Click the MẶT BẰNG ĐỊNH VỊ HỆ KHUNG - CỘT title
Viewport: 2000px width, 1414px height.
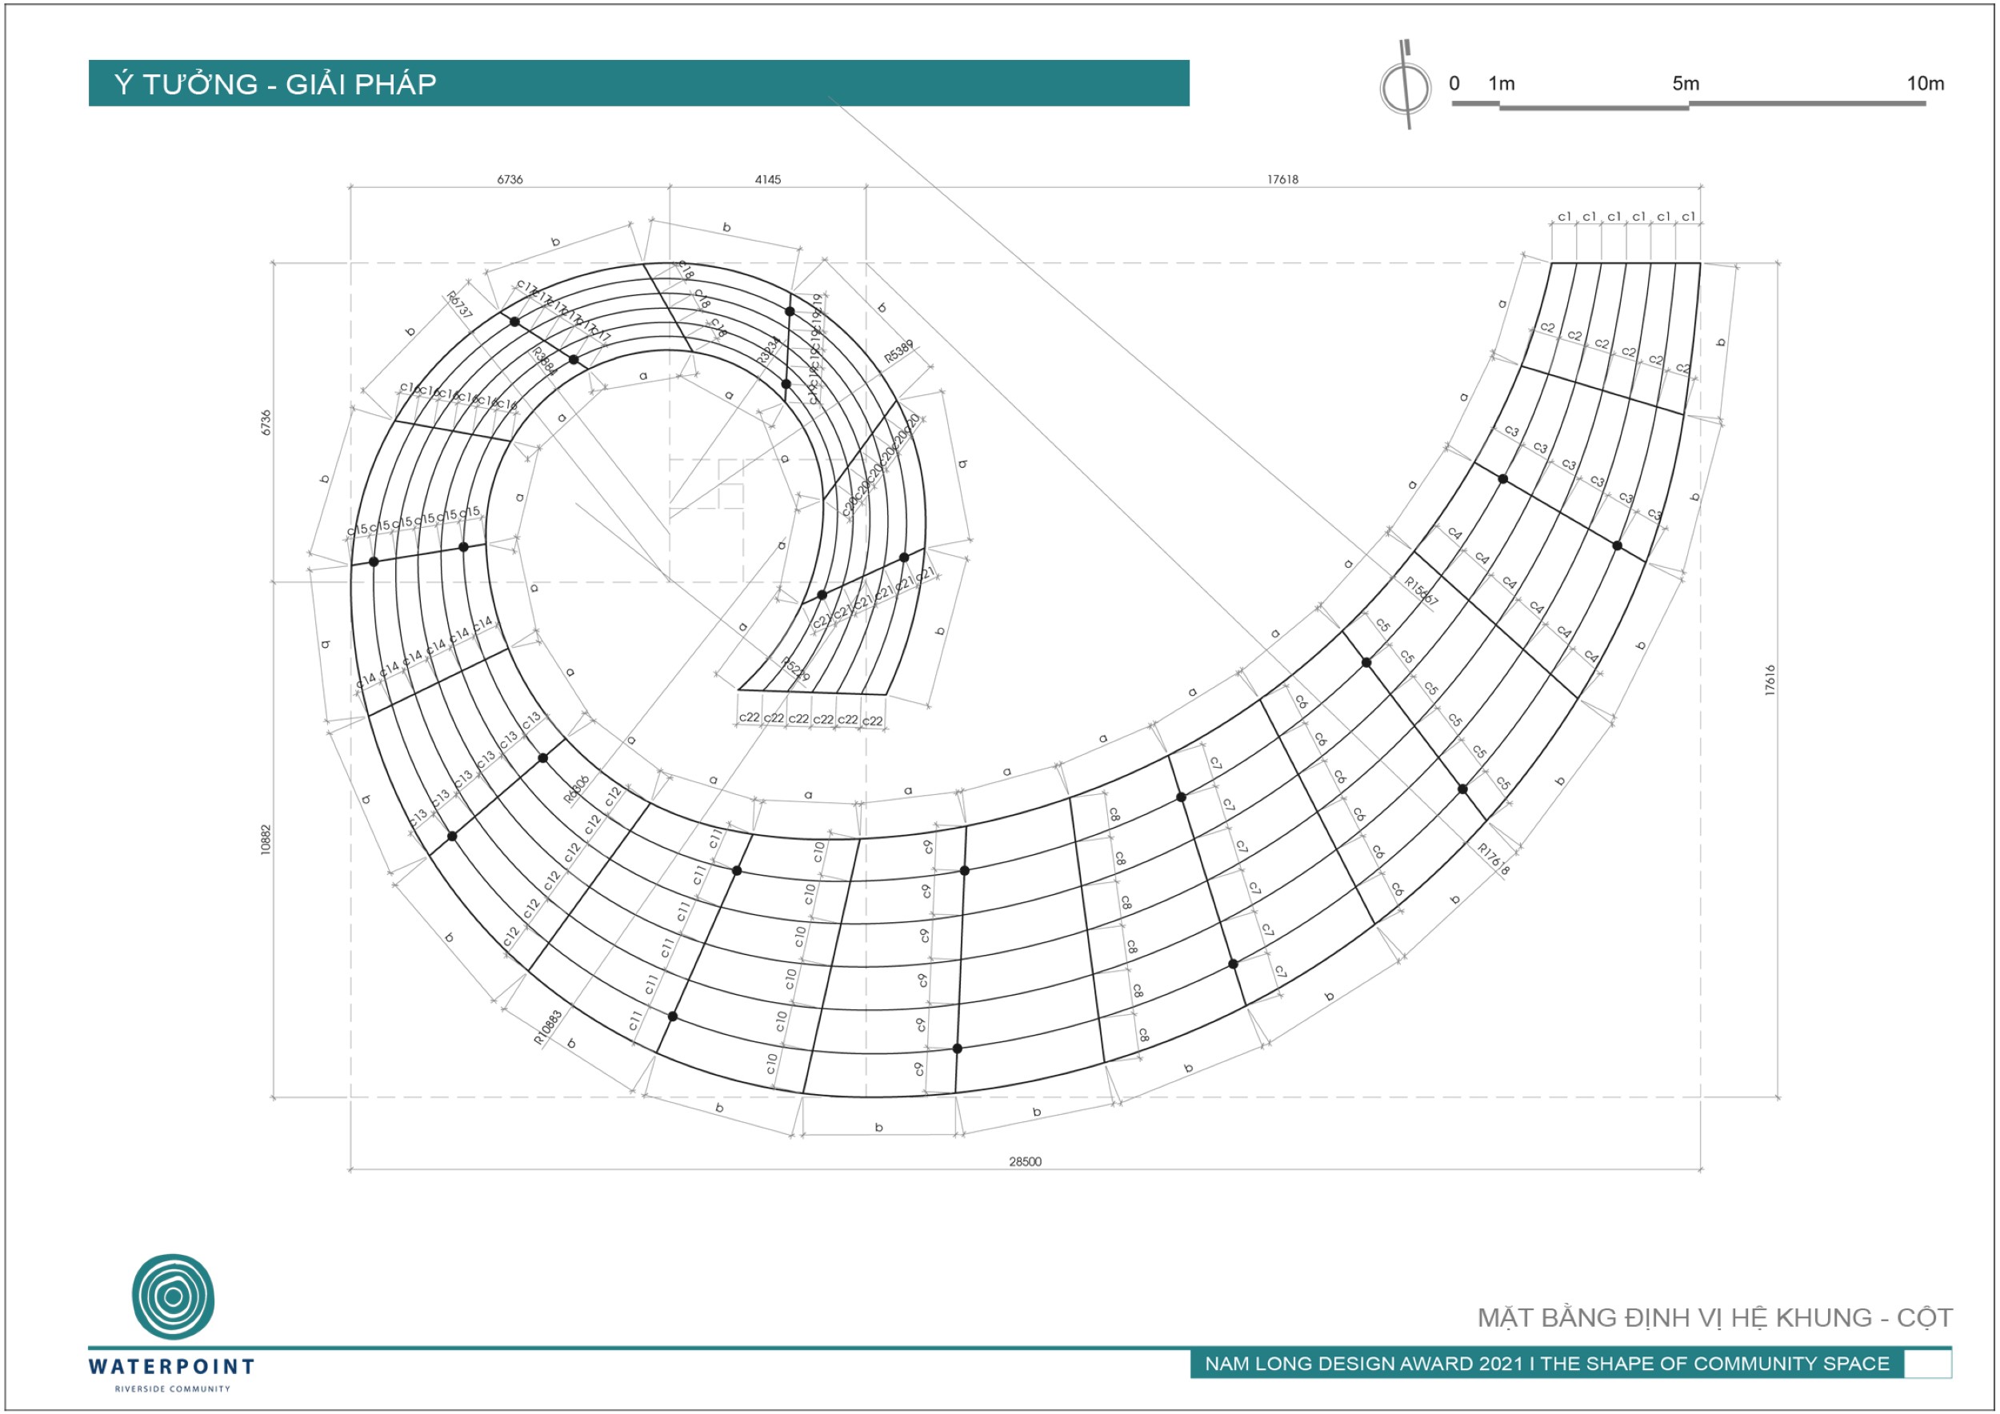click(x=1714, y=1317)
